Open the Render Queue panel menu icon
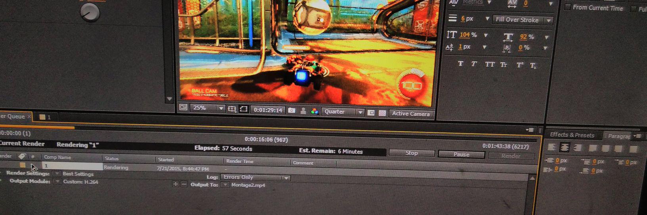The height and width of the screenshot is (215, 647). (530, 130)
